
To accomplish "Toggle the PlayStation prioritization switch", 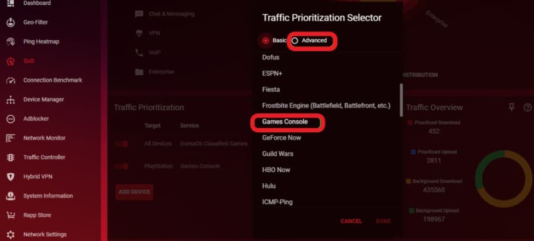I will (121, 166).
